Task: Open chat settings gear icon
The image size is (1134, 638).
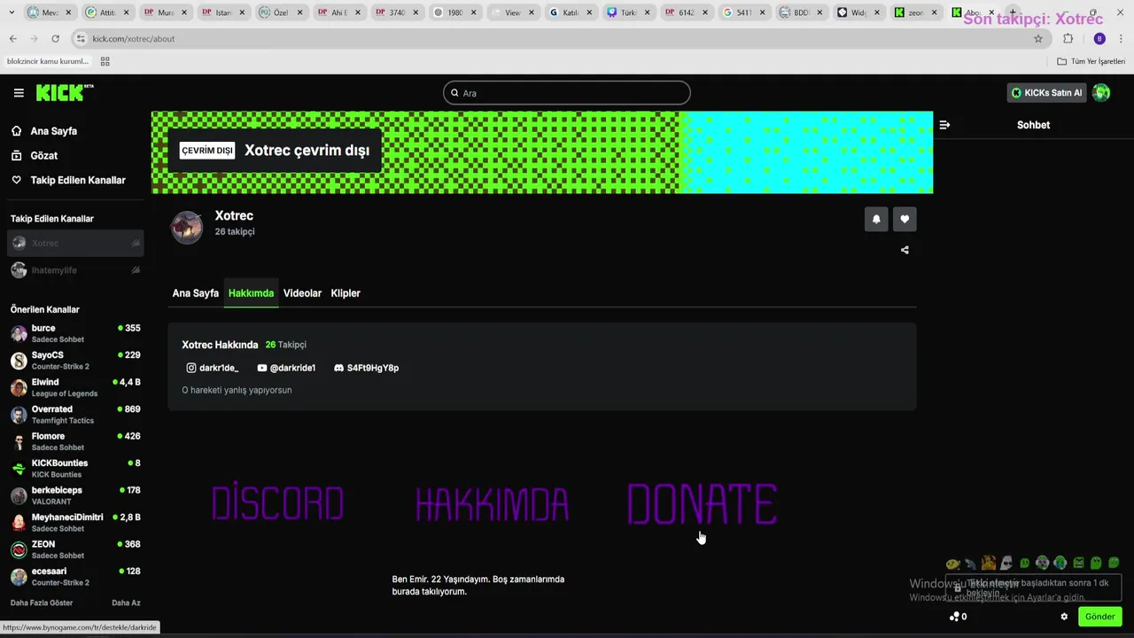Action: click(x=1064, y=617)
